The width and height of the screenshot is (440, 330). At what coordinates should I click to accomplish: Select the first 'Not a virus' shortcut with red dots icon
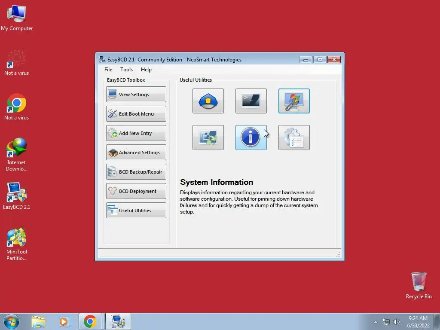[x=17, y=63]
